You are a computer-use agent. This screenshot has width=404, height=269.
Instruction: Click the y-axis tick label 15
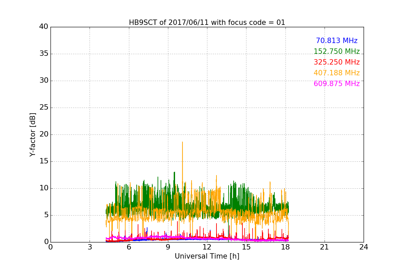(x=44, y=161)
